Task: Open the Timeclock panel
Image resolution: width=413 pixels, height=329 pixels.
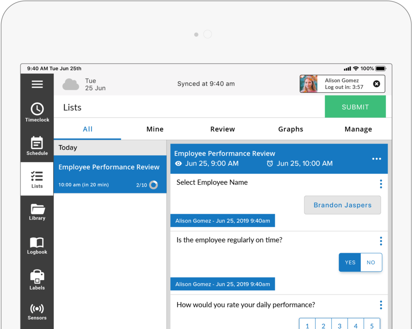Action: pyautogui.click(x=37, y=112)
